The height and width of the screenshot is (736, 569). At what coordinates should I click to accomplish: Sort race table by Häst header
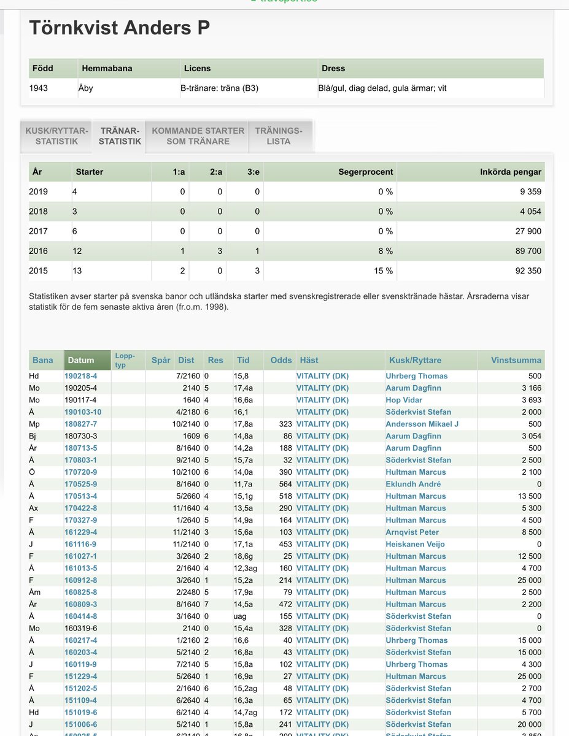(309, 360)
